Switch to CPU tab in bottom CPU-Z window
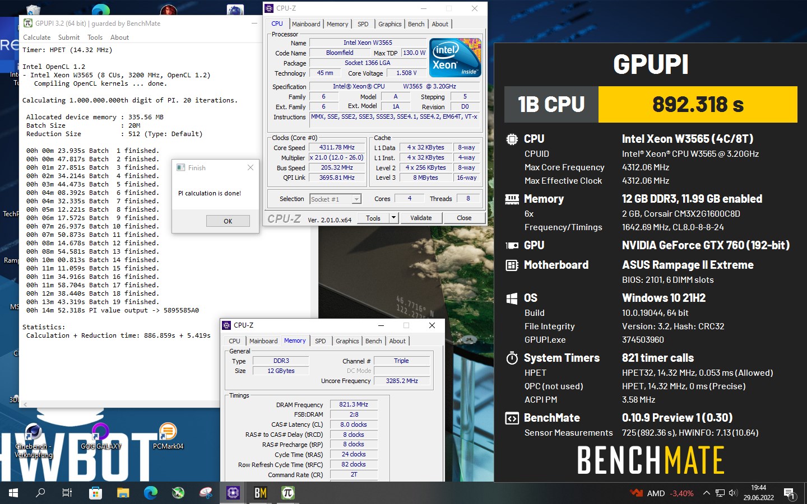Image resolution: width=807 pixels, height=504 pixels. pos(234,341)
